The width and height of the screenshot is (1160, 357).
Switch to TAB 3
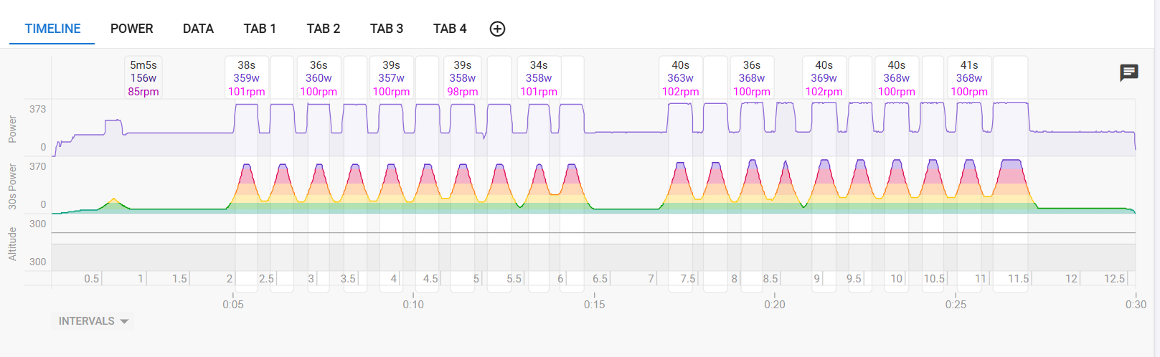[386, 29]
